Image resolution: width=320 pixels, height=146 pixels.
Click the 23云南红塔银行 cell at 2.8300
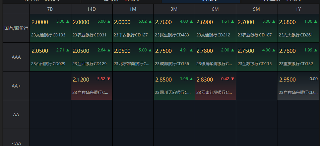click(x=215, y=86)
